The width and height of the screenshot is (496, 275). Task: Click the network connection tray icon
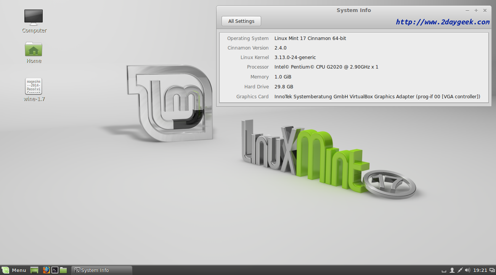coord(460,270)
